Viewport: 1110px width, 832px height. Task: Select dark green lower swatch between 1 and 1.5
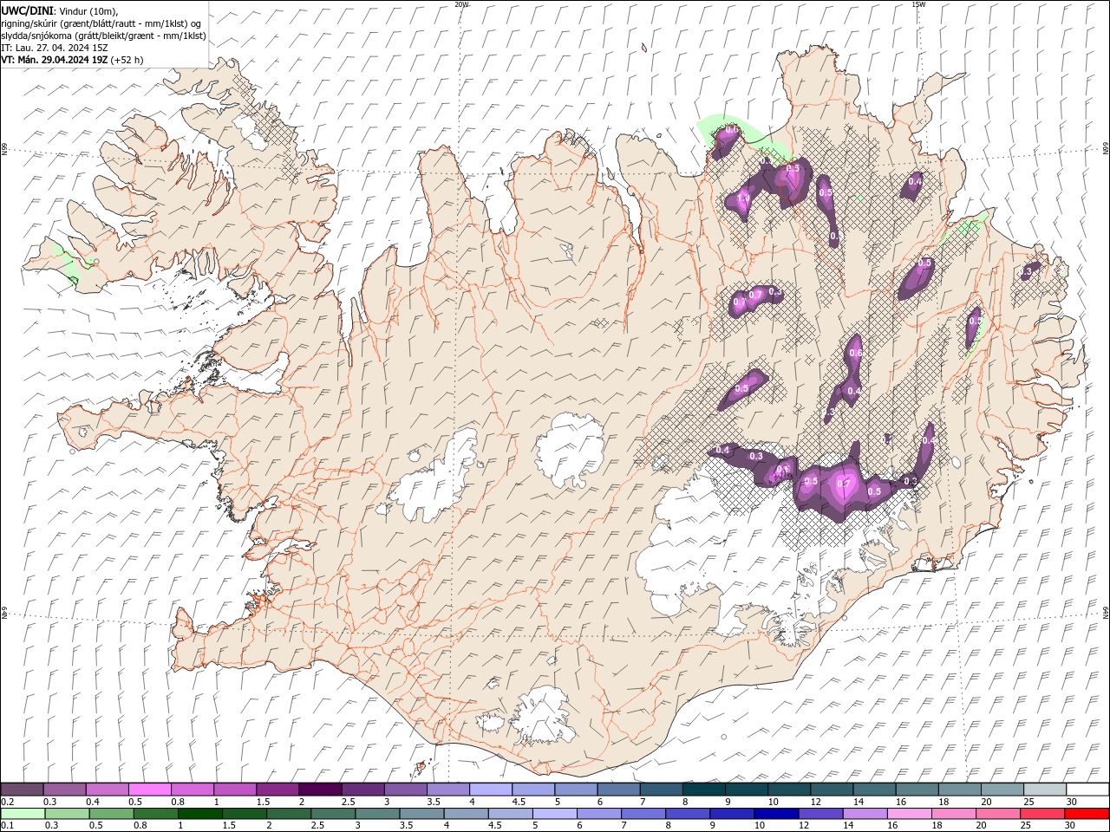(x=199, y=814)
